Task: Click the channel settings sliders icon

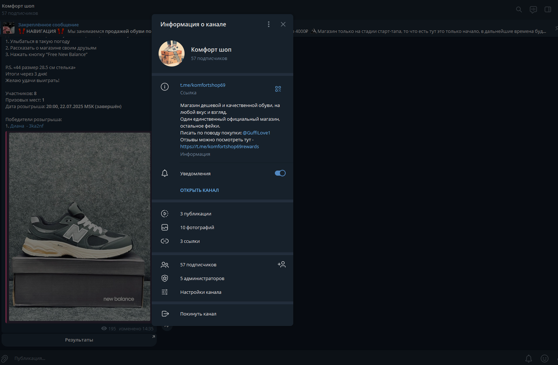Action: click(165, 292)
